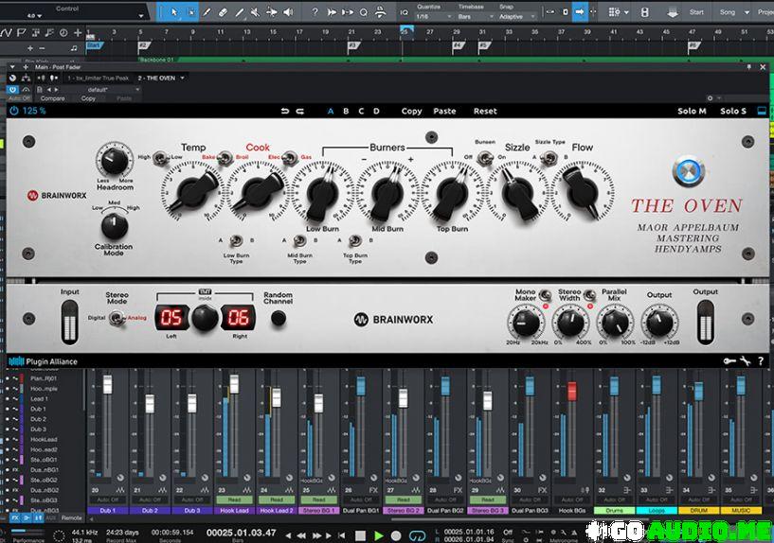Flip the Elec/Gas switch

289,158
